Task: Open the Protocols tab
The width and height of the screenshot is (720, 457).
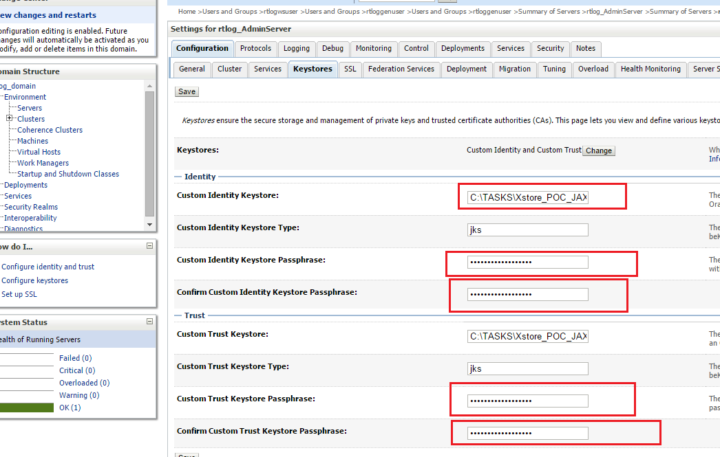Action: pyautogui.click(x=255, y=49)
